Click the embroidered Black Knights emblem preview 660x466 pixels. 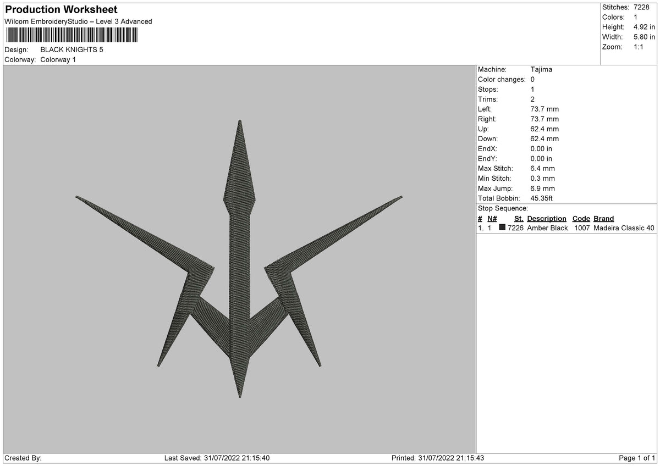tap(239, 259)
